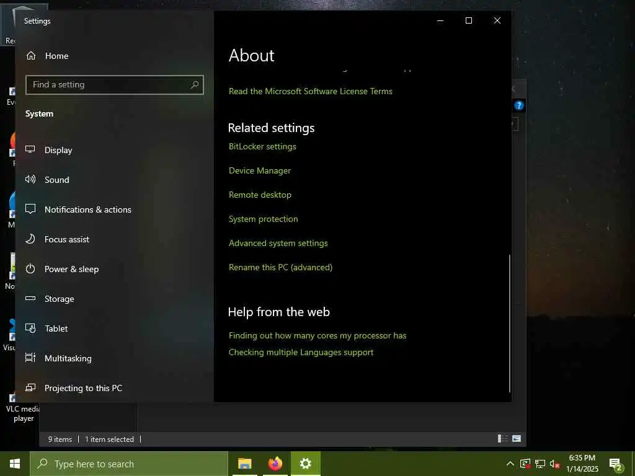Click Rename this PC (advanced)
The image size is (635, 476).
[x=280, y=267]
